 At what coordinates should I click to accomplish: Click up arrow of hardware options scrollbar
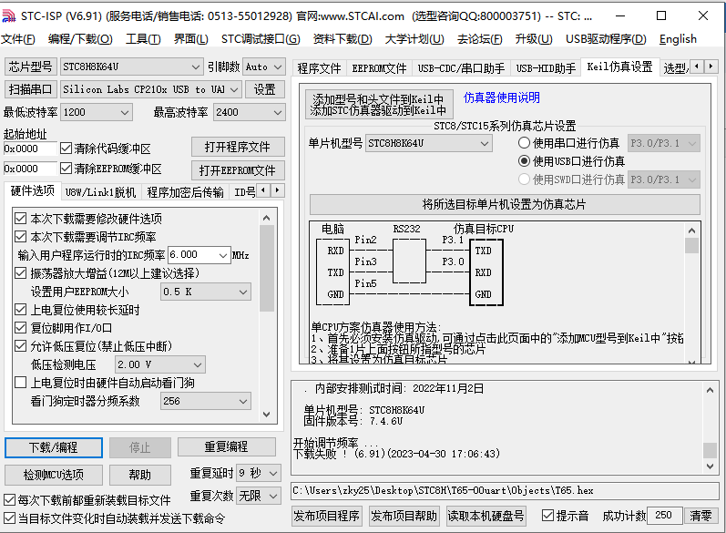tap(266, 218)
